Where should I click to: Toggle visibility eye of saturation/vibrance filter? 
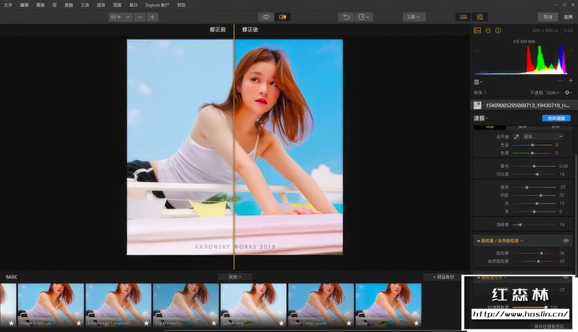click(x=566, y=241)
